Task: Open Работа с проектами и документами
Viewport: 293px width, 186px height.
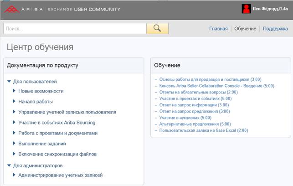Action: point(58,133)
